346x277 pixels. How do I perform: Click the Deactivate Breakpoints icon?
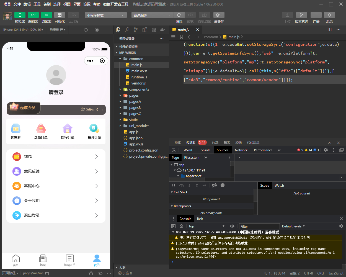point(215,185)
